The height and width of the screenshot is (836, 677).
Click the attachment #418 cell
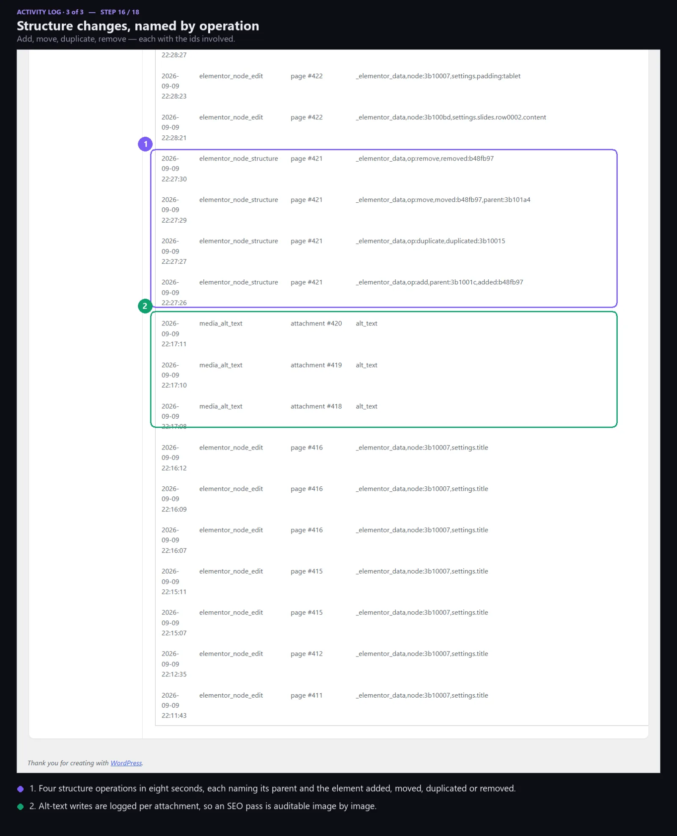click(x=316, y=406)
